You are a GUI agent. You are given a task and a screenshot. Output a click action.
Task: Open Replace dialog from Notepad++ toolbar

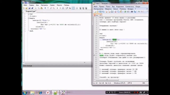pyautogui.click(x=135, y=12)
